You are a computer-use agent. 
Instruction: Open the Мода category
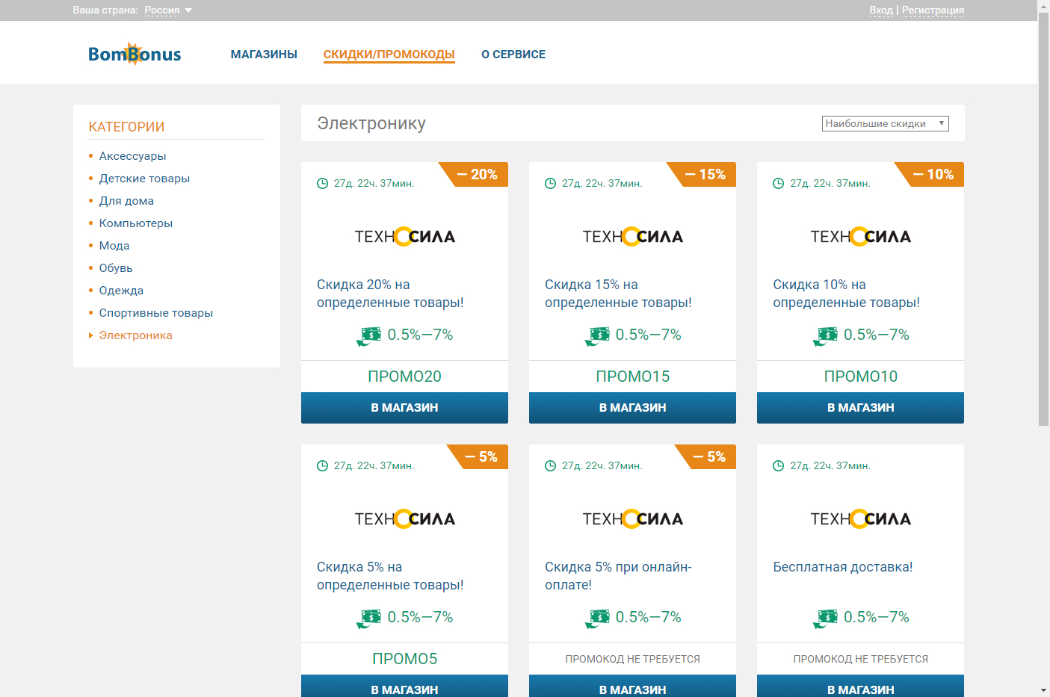coord(114,246)
